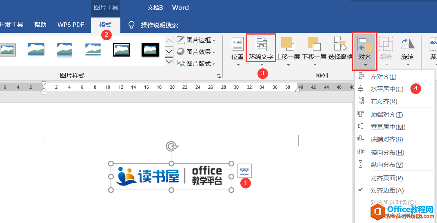Open the 下移一层 dropdown arrow
437x223 pixels.
pos(315,66)
